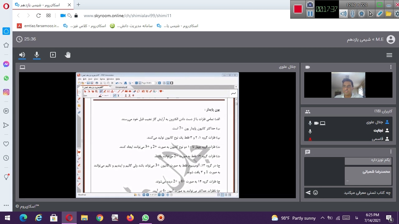Switch to the اسکای‌روم - شیمی یازدهم tab
This screenshot has width=399, height=224.
[42, 5]
